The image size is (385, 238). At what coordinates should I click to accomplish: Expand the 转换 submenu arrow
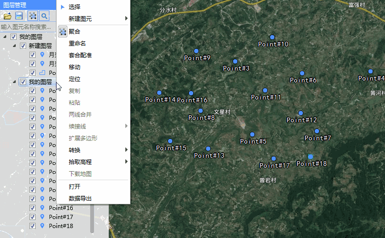coord(126,150)
